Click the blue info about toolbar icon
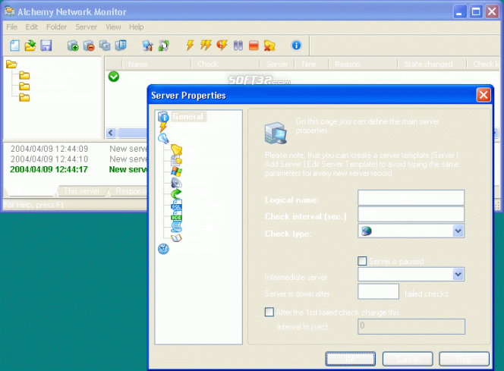The height and width of the screenshot is (371, 504). point(296,46)
